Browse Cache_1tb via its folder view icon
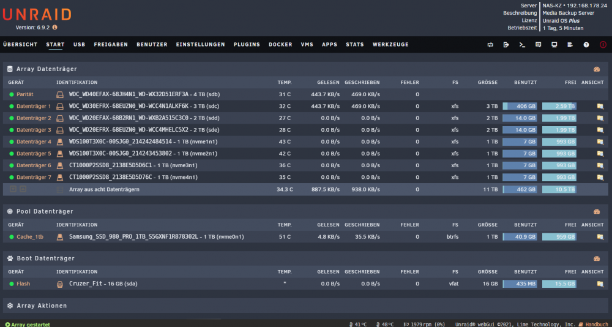The height and width of the screenshot is (327, 612). pyautogui.click(x=600, y=237)
